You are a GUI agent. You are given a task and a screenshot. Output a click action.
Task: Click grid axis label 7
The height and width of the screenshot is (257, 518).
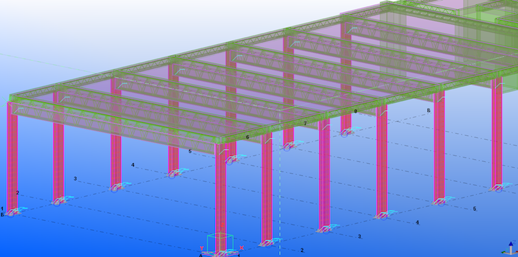pyautogui.click(x=305, y=124)
